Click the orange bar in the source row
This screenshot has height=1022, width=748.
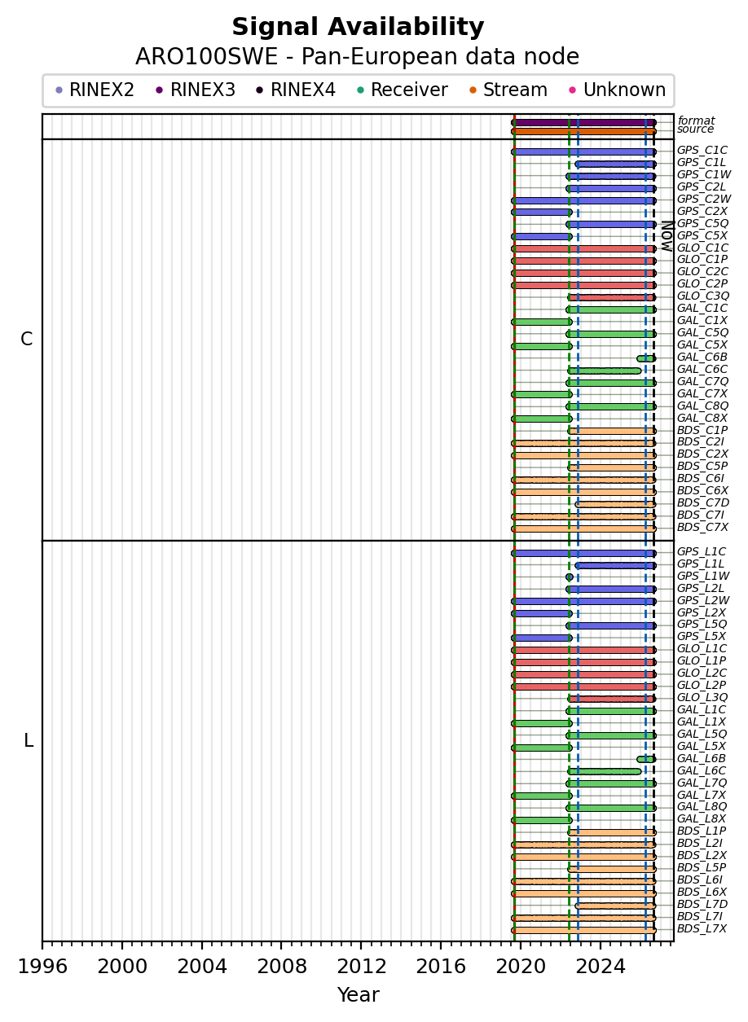tap(583, 131)
